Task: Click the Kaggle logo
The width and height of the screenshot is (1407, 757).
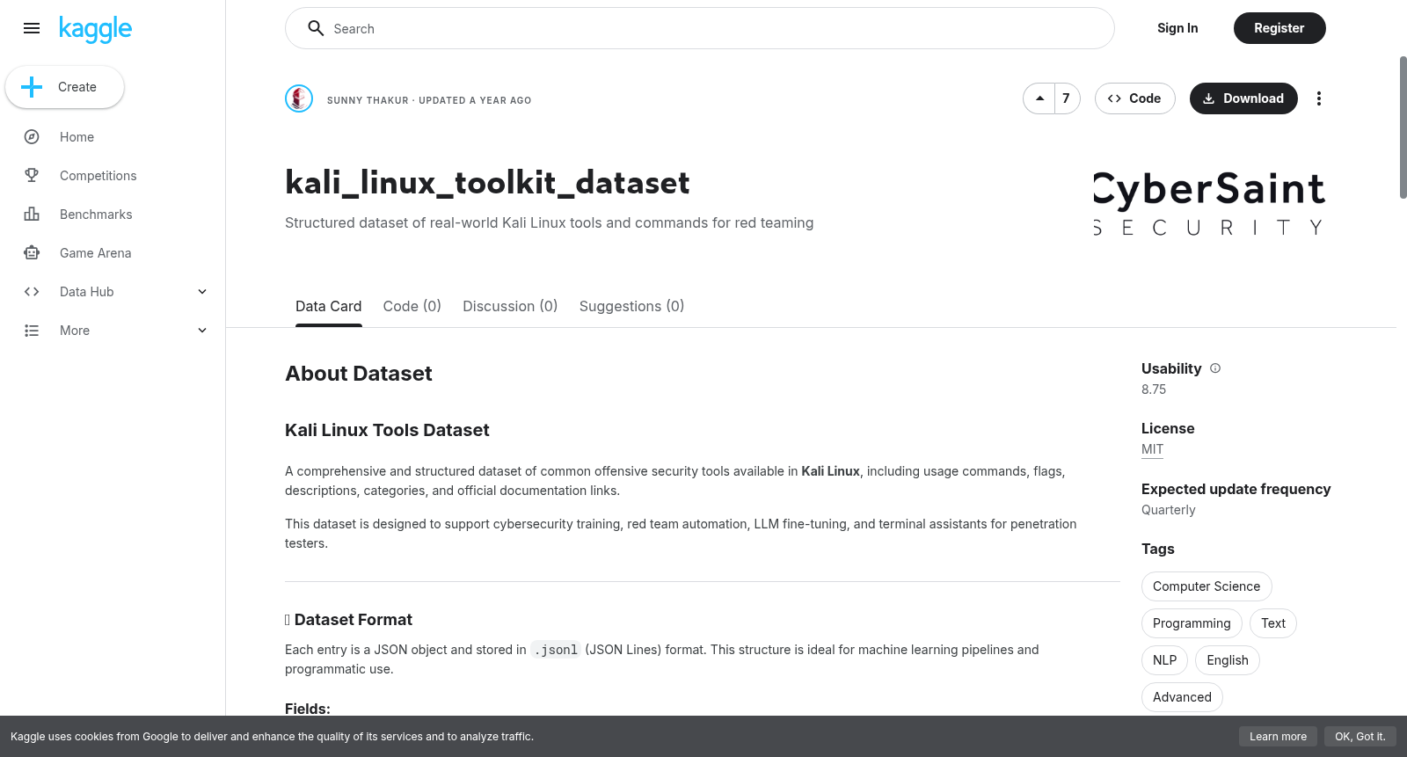Action: pos(96,29)
